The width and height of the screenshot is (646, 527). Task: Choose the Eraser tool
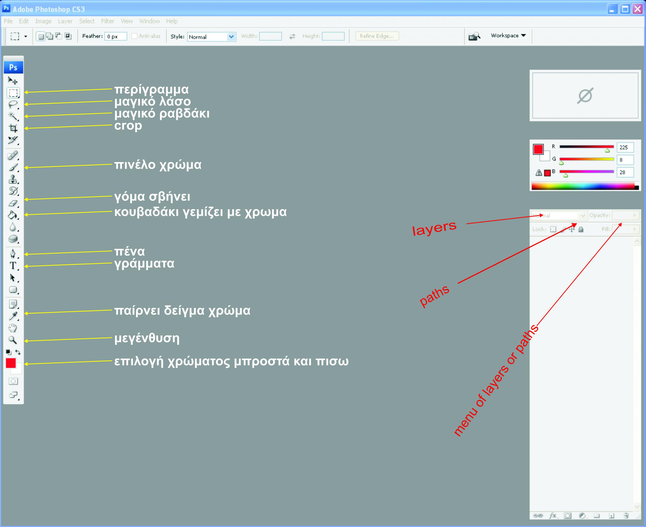13,203
